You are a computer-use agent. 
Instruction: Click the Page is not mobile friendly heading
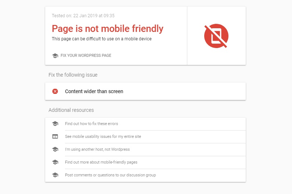click(108, 29)
